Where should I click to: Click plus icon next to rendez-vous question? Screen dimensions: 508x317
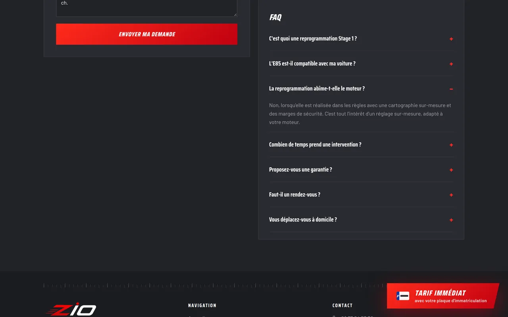click(451, 195)
